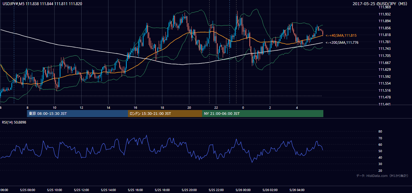Click the 5/26 00:00 date label

pos(243,190)
